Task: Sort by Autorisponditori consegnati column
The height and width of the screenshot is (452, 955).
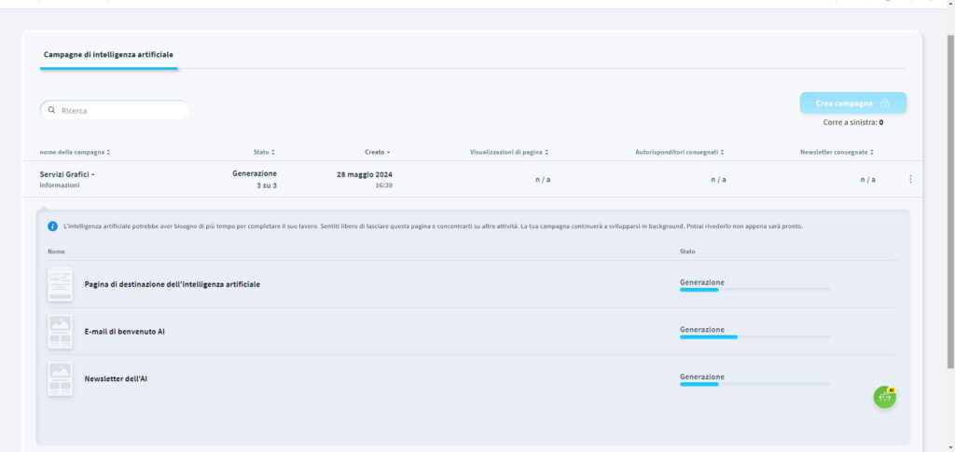Action: pos(679,152)
